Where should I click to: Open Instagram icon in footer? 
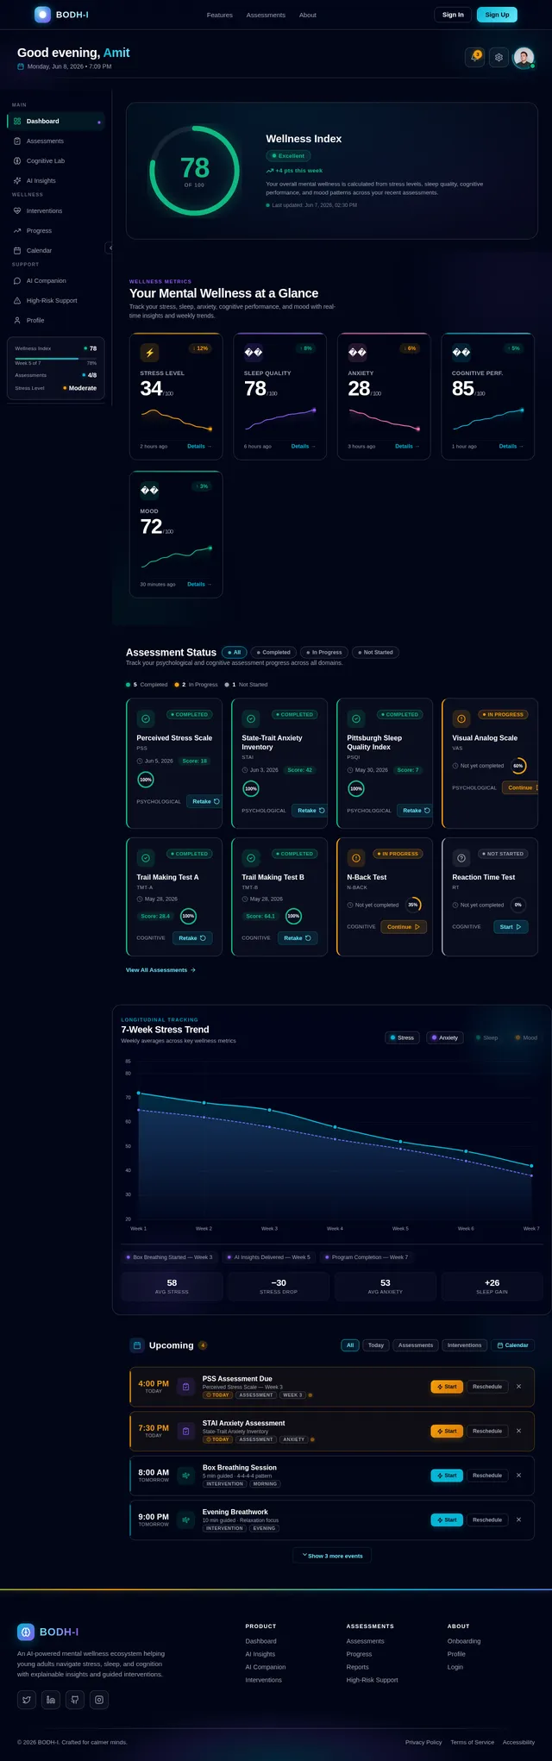pyautogui.click(x=99, y=1699)
